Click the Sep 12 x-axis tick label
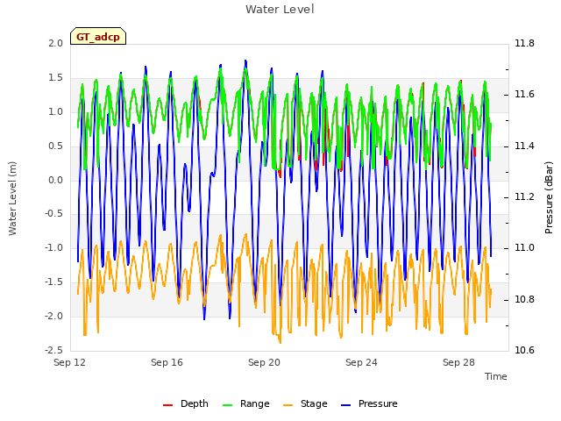This screenshot has width=561, height=421. tap(70, 362)
